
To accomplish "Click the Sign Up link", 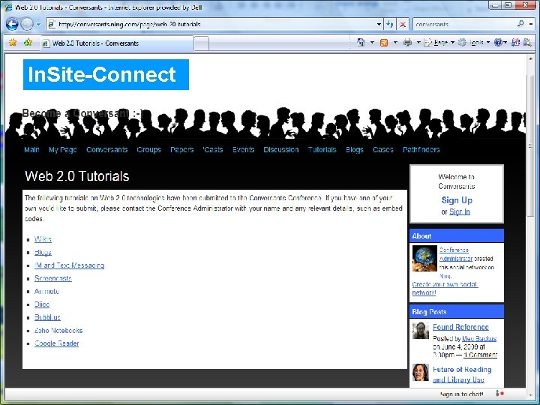I will (x=457, y=200).
